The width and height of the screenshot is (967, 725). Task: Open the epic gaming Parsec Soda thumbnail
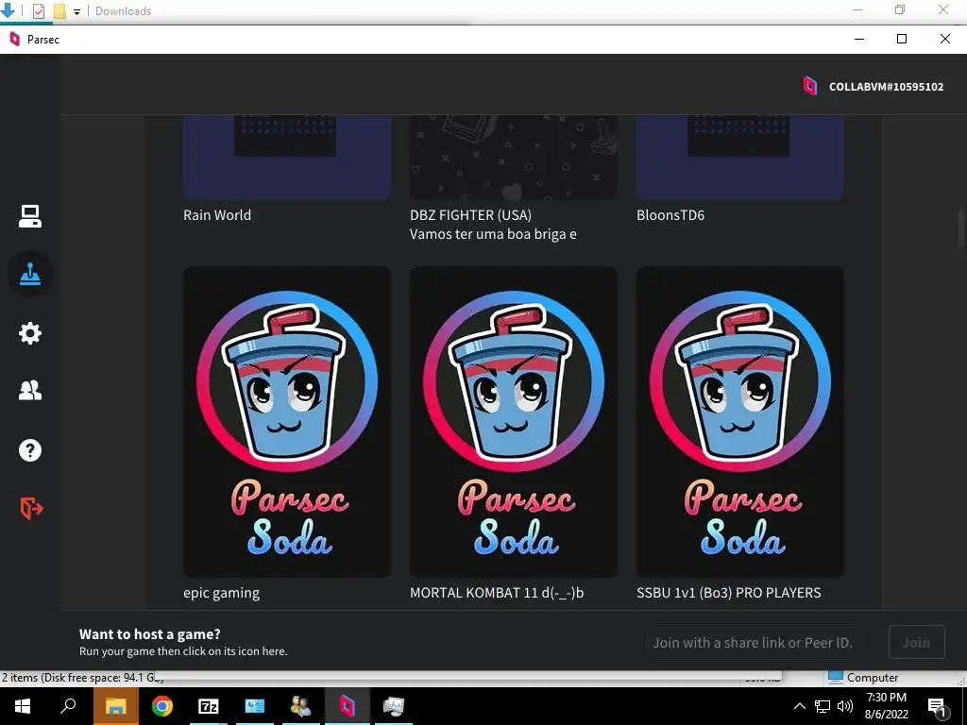[287, 422]
